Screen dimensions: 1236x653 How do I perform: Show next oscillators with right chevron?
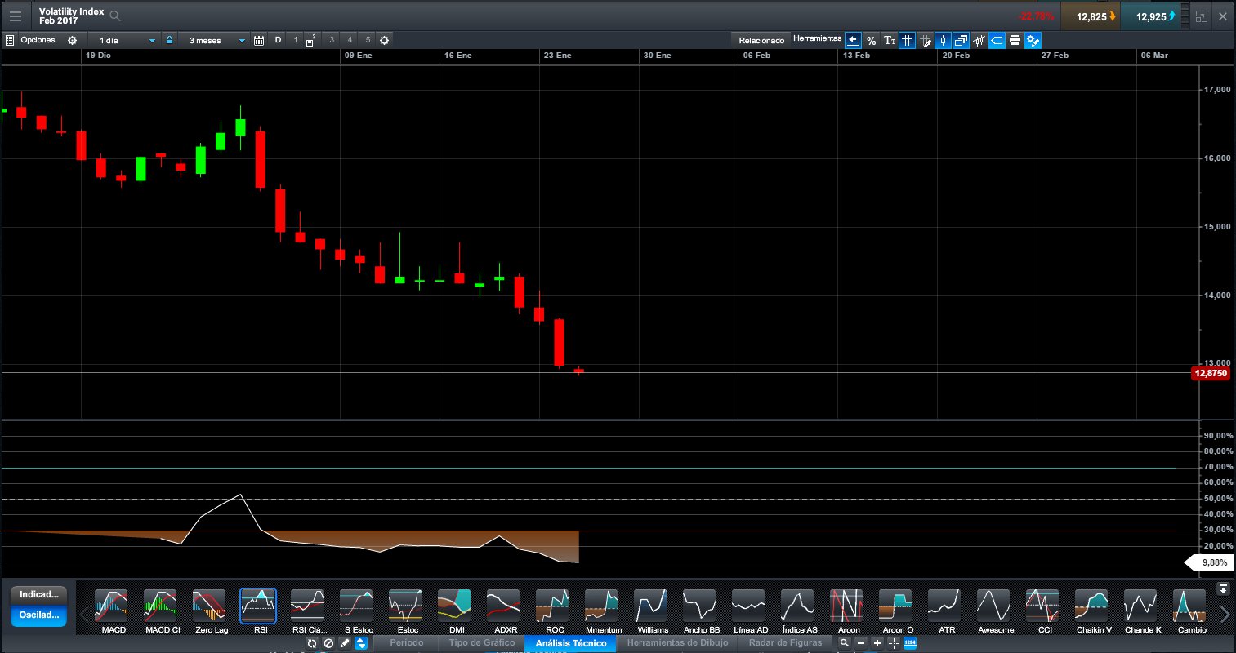[1224, 614]
